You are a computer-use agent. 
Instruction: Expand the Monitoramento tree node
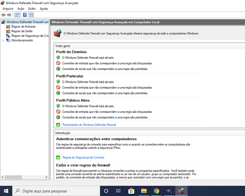pyautogui.click(x=3, y=40)
